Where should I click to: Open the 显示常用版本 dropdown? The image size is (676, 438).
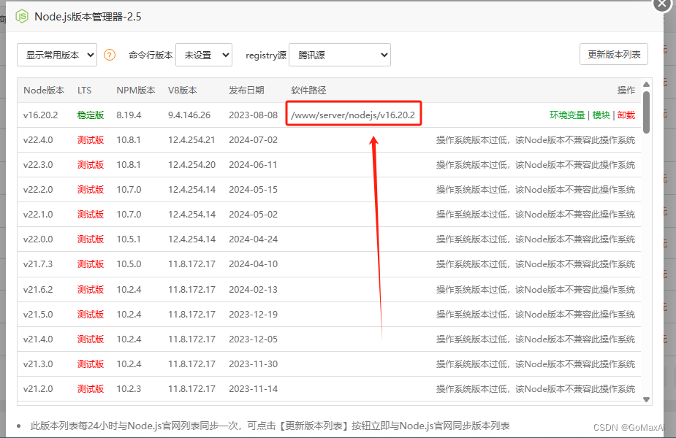[x=57, y=55]
